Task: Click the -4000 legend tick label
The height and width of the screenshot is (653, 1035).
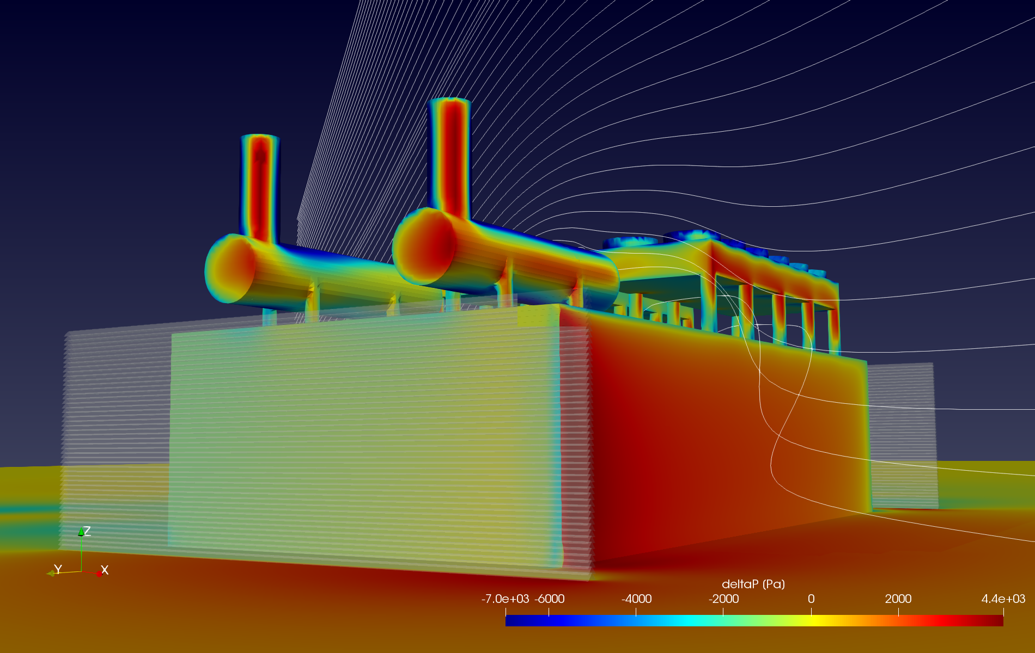Action: [636, 599]
